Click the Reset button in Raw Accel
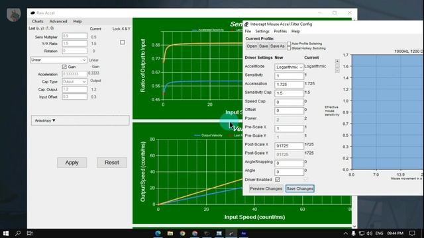 112,163
